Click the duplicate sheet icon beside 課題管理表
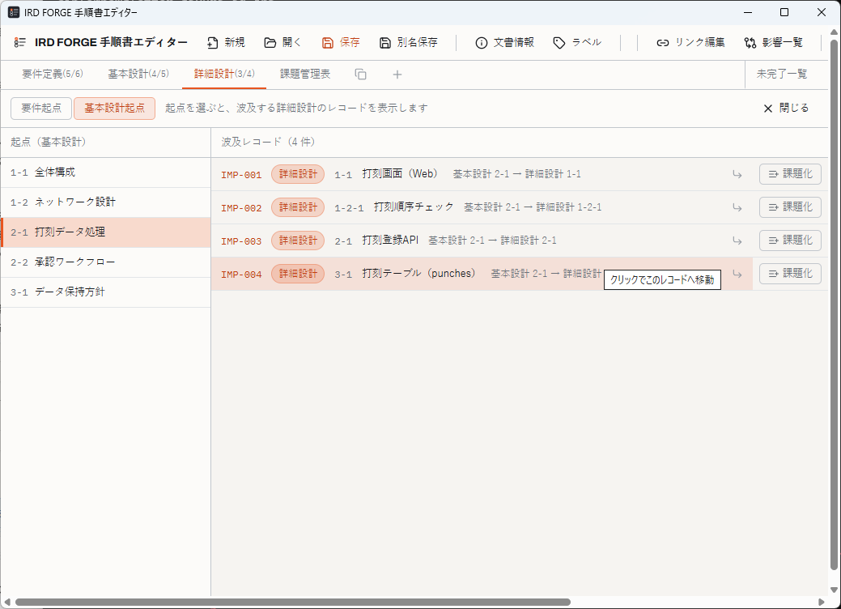The height and width of the screenshot is (609, 841). pos(360,74)
